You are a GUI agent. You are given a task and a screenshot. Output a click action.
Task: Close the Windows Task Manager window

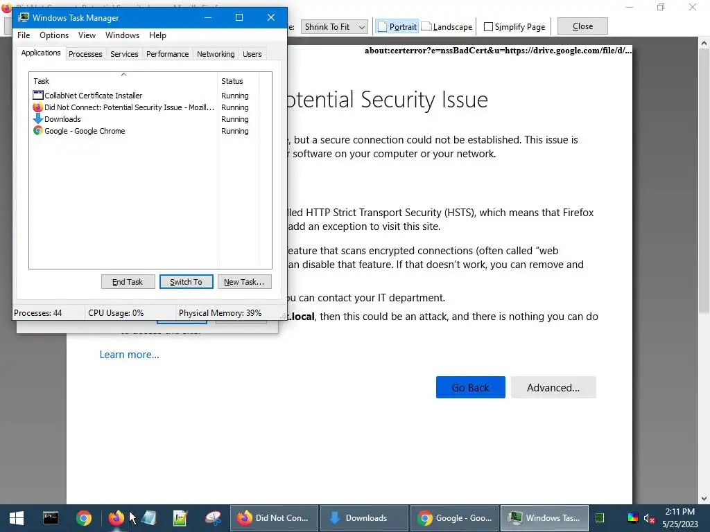271,17
